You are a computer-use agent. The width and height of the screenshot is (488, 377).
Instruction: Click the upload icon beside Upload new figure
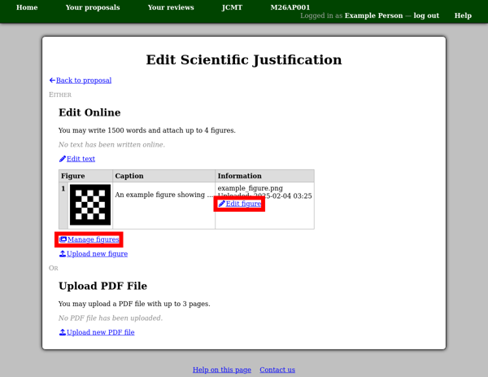(63, 253)
